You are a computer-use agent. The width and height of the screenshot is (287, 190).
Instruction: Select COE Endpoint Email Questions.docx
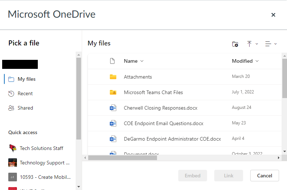coord(163,124)
